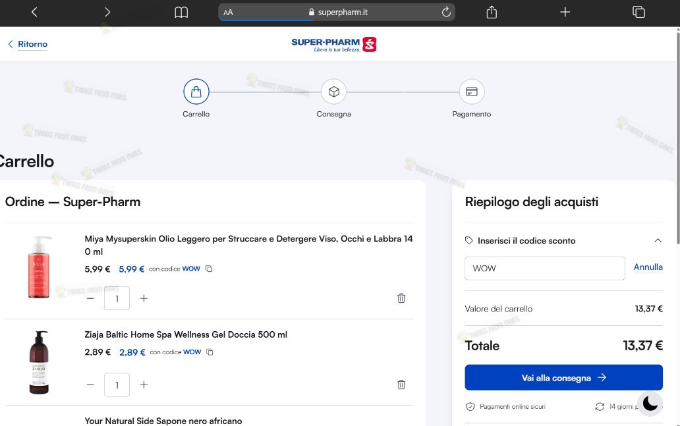Increase Miya oil quantity with plus

tap(144, 298)
